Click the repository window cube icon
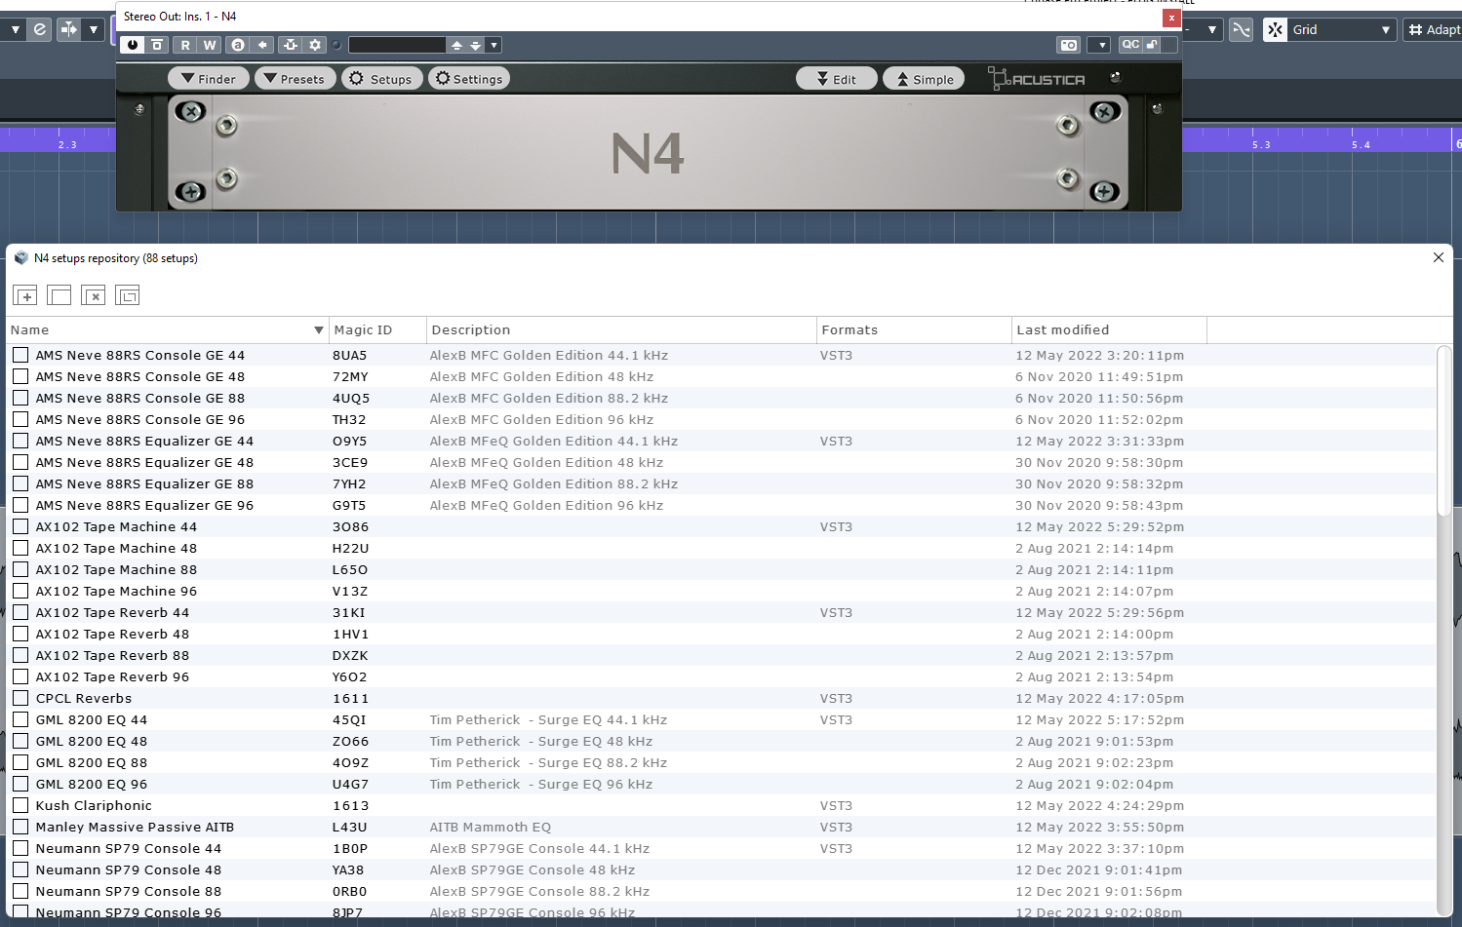 click(x=21, y=258)
